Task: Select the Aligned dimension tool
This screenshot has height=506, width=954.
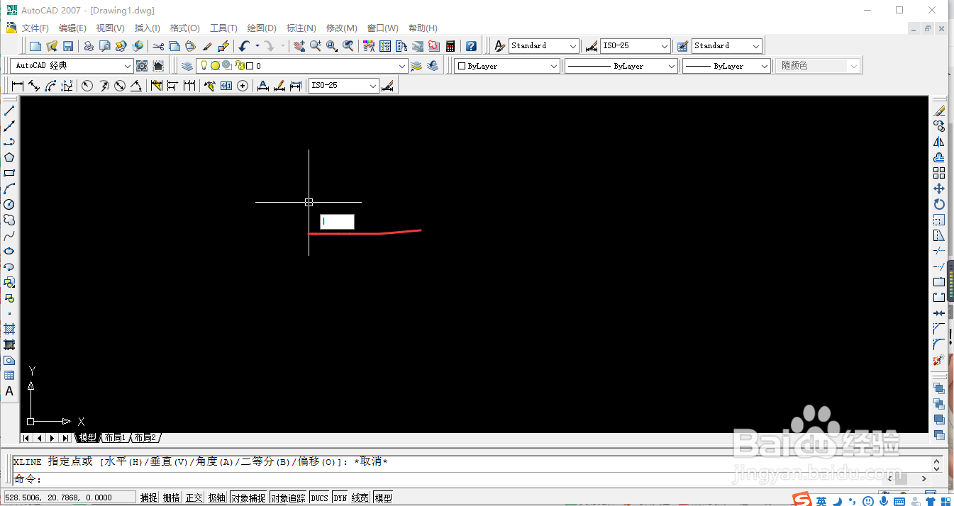Action: pos(34,86)
